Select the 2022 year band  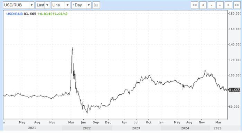(x=87, y=128)
